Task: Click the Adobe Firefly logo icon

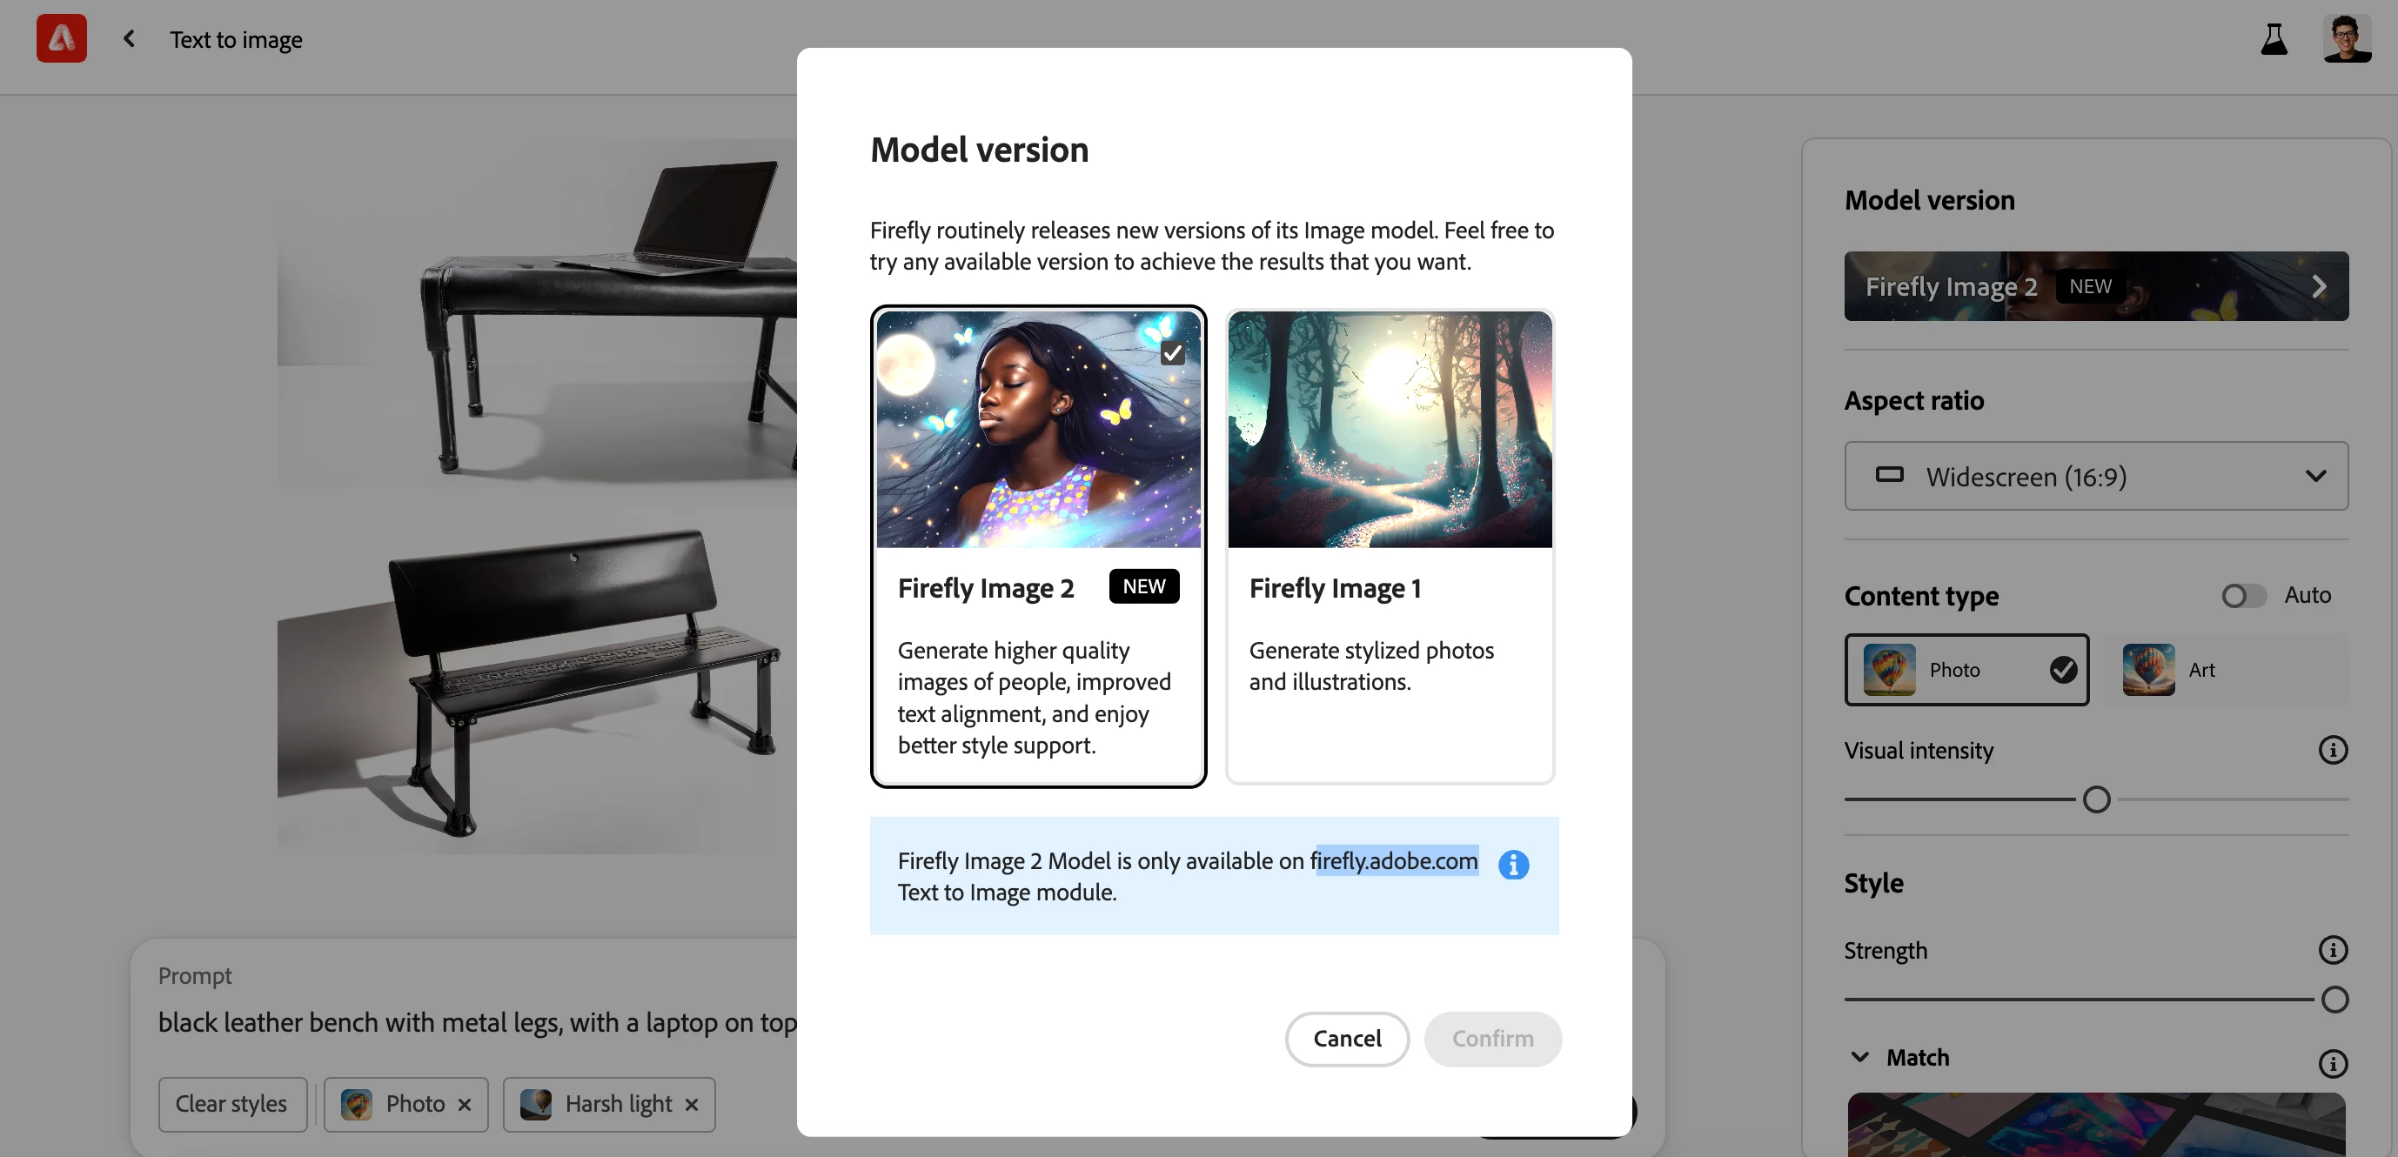Action: click(62, 38)
